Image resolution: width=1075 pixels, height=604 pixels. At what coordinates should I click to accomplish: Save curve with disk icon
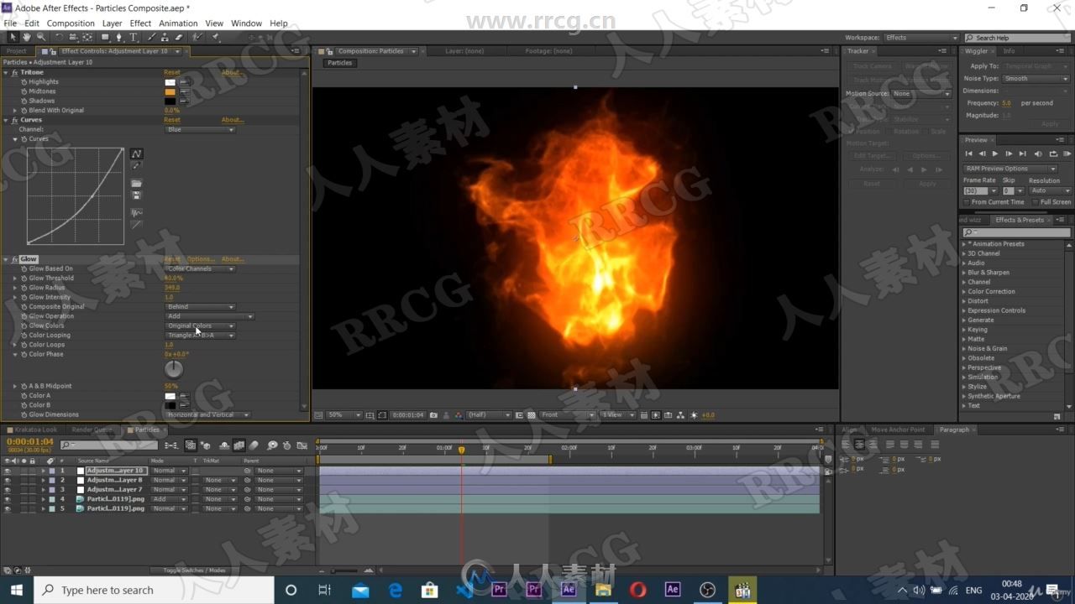tap(136, 195)
